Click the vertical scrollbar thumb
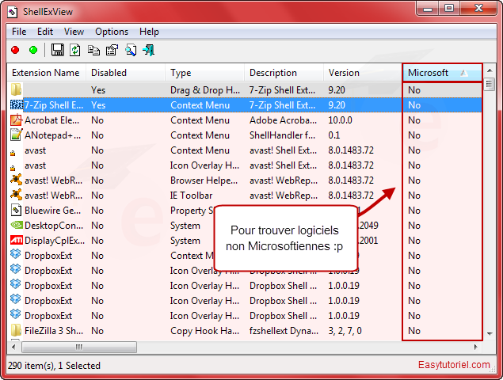This screenshot has width=503, height=380. [x=490, y=85]
